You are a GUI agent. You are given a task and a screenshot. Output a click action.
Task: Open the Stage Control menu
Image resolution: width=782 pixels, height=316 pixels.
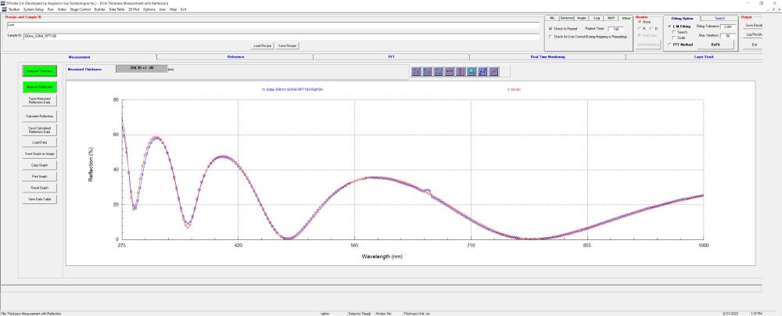[82, 9]
